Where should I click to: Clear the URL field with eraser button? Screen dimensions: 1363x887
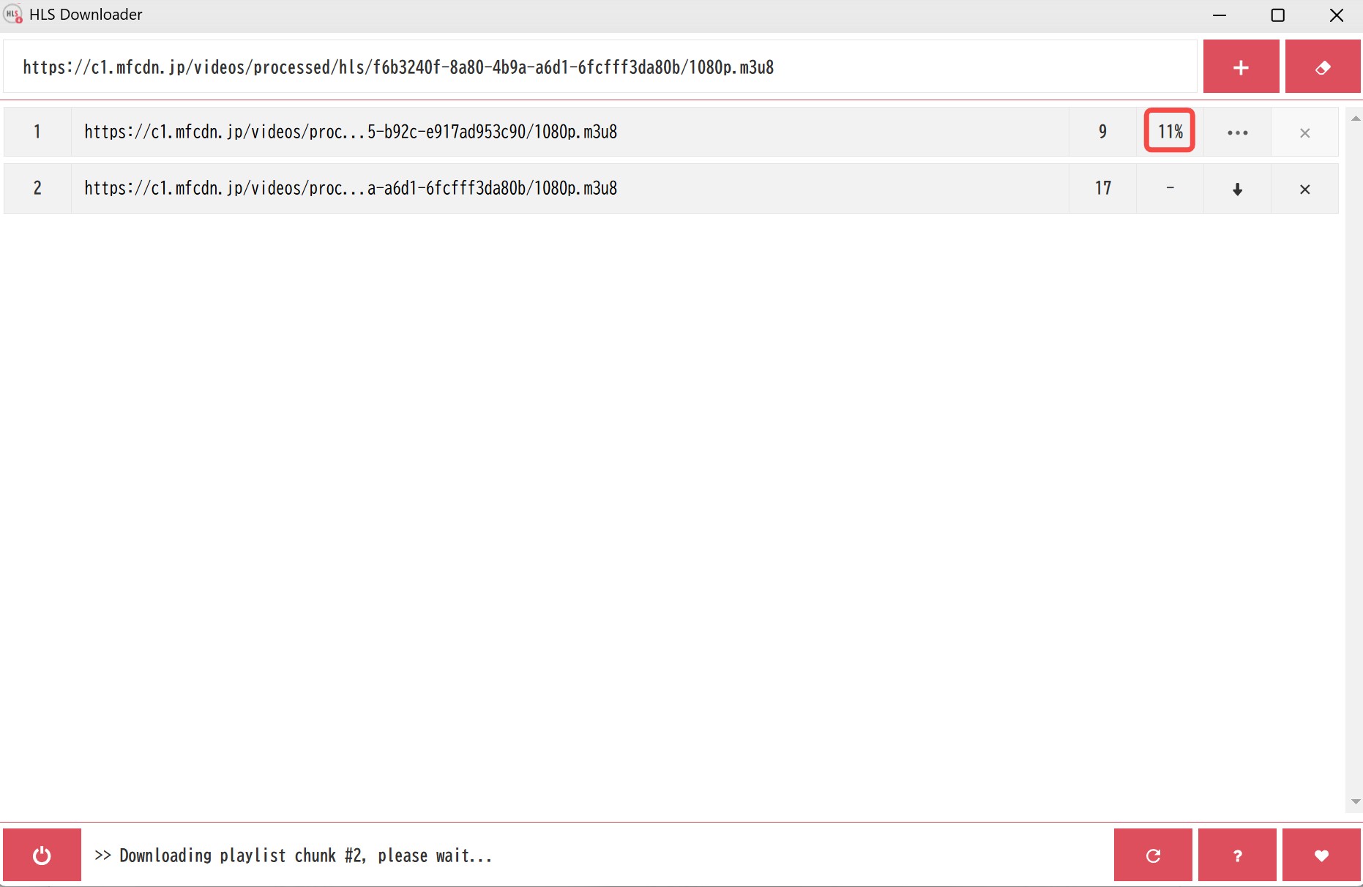pos(1323,67)
